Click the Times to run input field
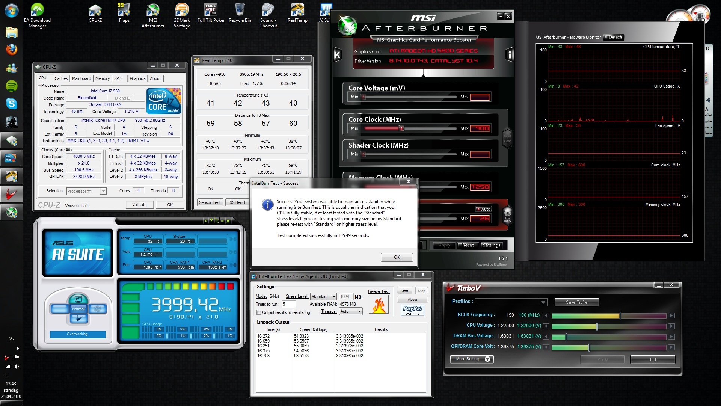The image size is (721, 406). pyautogui.click(x=289, y=304)
